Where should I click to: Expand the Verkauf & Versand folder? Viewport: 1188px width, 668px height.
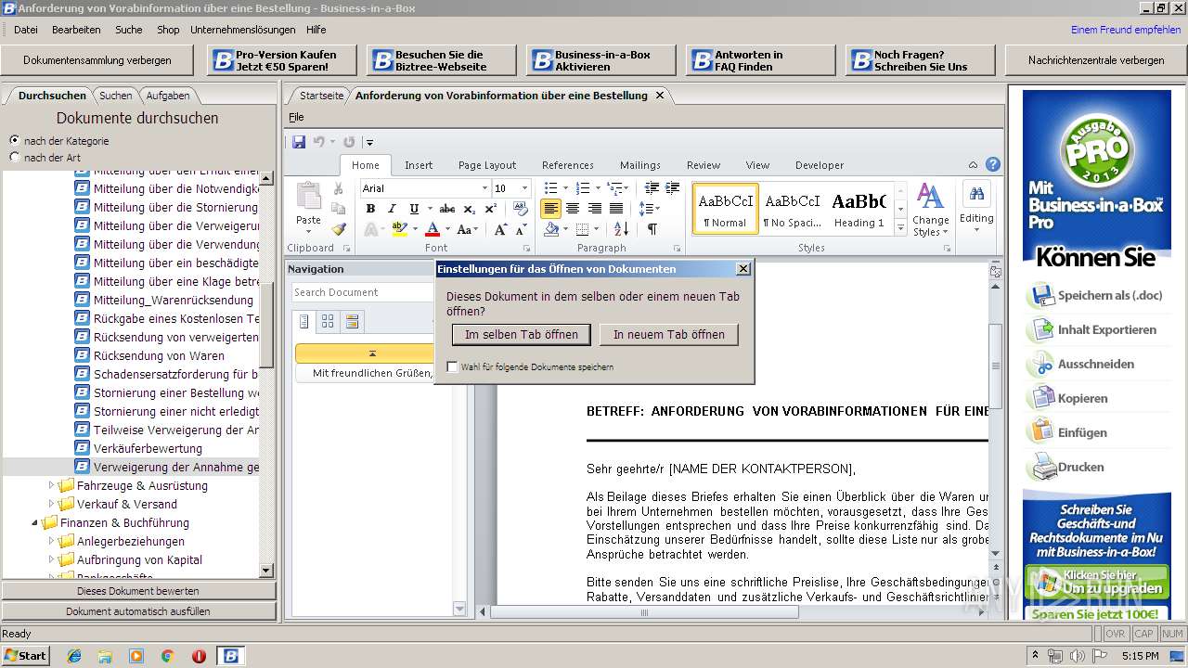click(51, 504)
